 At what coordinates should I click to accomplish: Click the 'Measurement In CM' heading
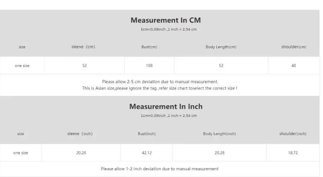pos(166,20)
